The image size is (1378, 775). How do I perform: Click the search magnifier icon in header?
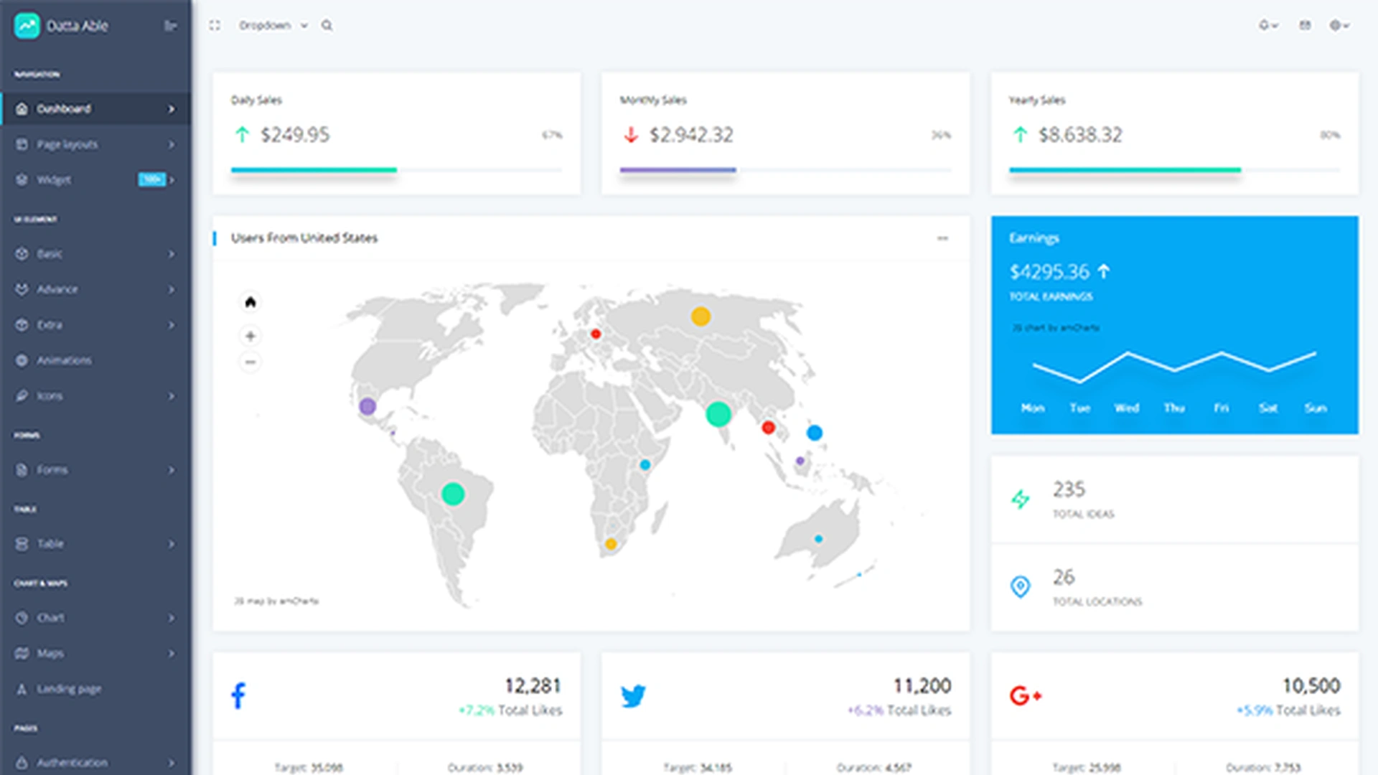[327, 26]
